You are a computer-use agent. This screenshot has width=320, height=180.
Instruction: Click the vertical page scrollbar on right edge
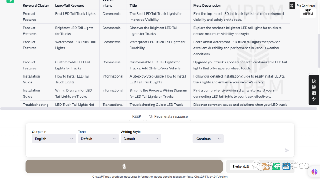[319, 51]
